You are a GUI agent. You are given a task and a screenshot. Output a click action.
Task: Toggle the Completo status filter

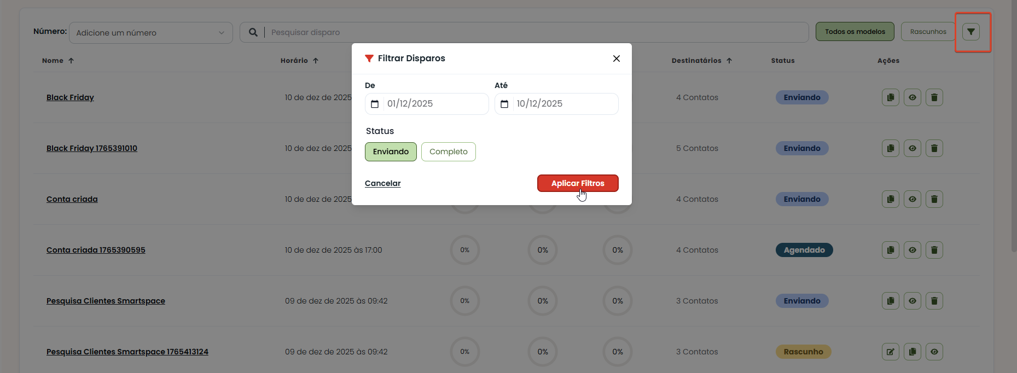coord(448,151)
